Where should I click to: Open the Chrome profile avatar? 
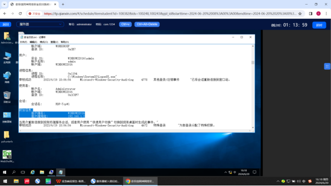pos(318,14)
